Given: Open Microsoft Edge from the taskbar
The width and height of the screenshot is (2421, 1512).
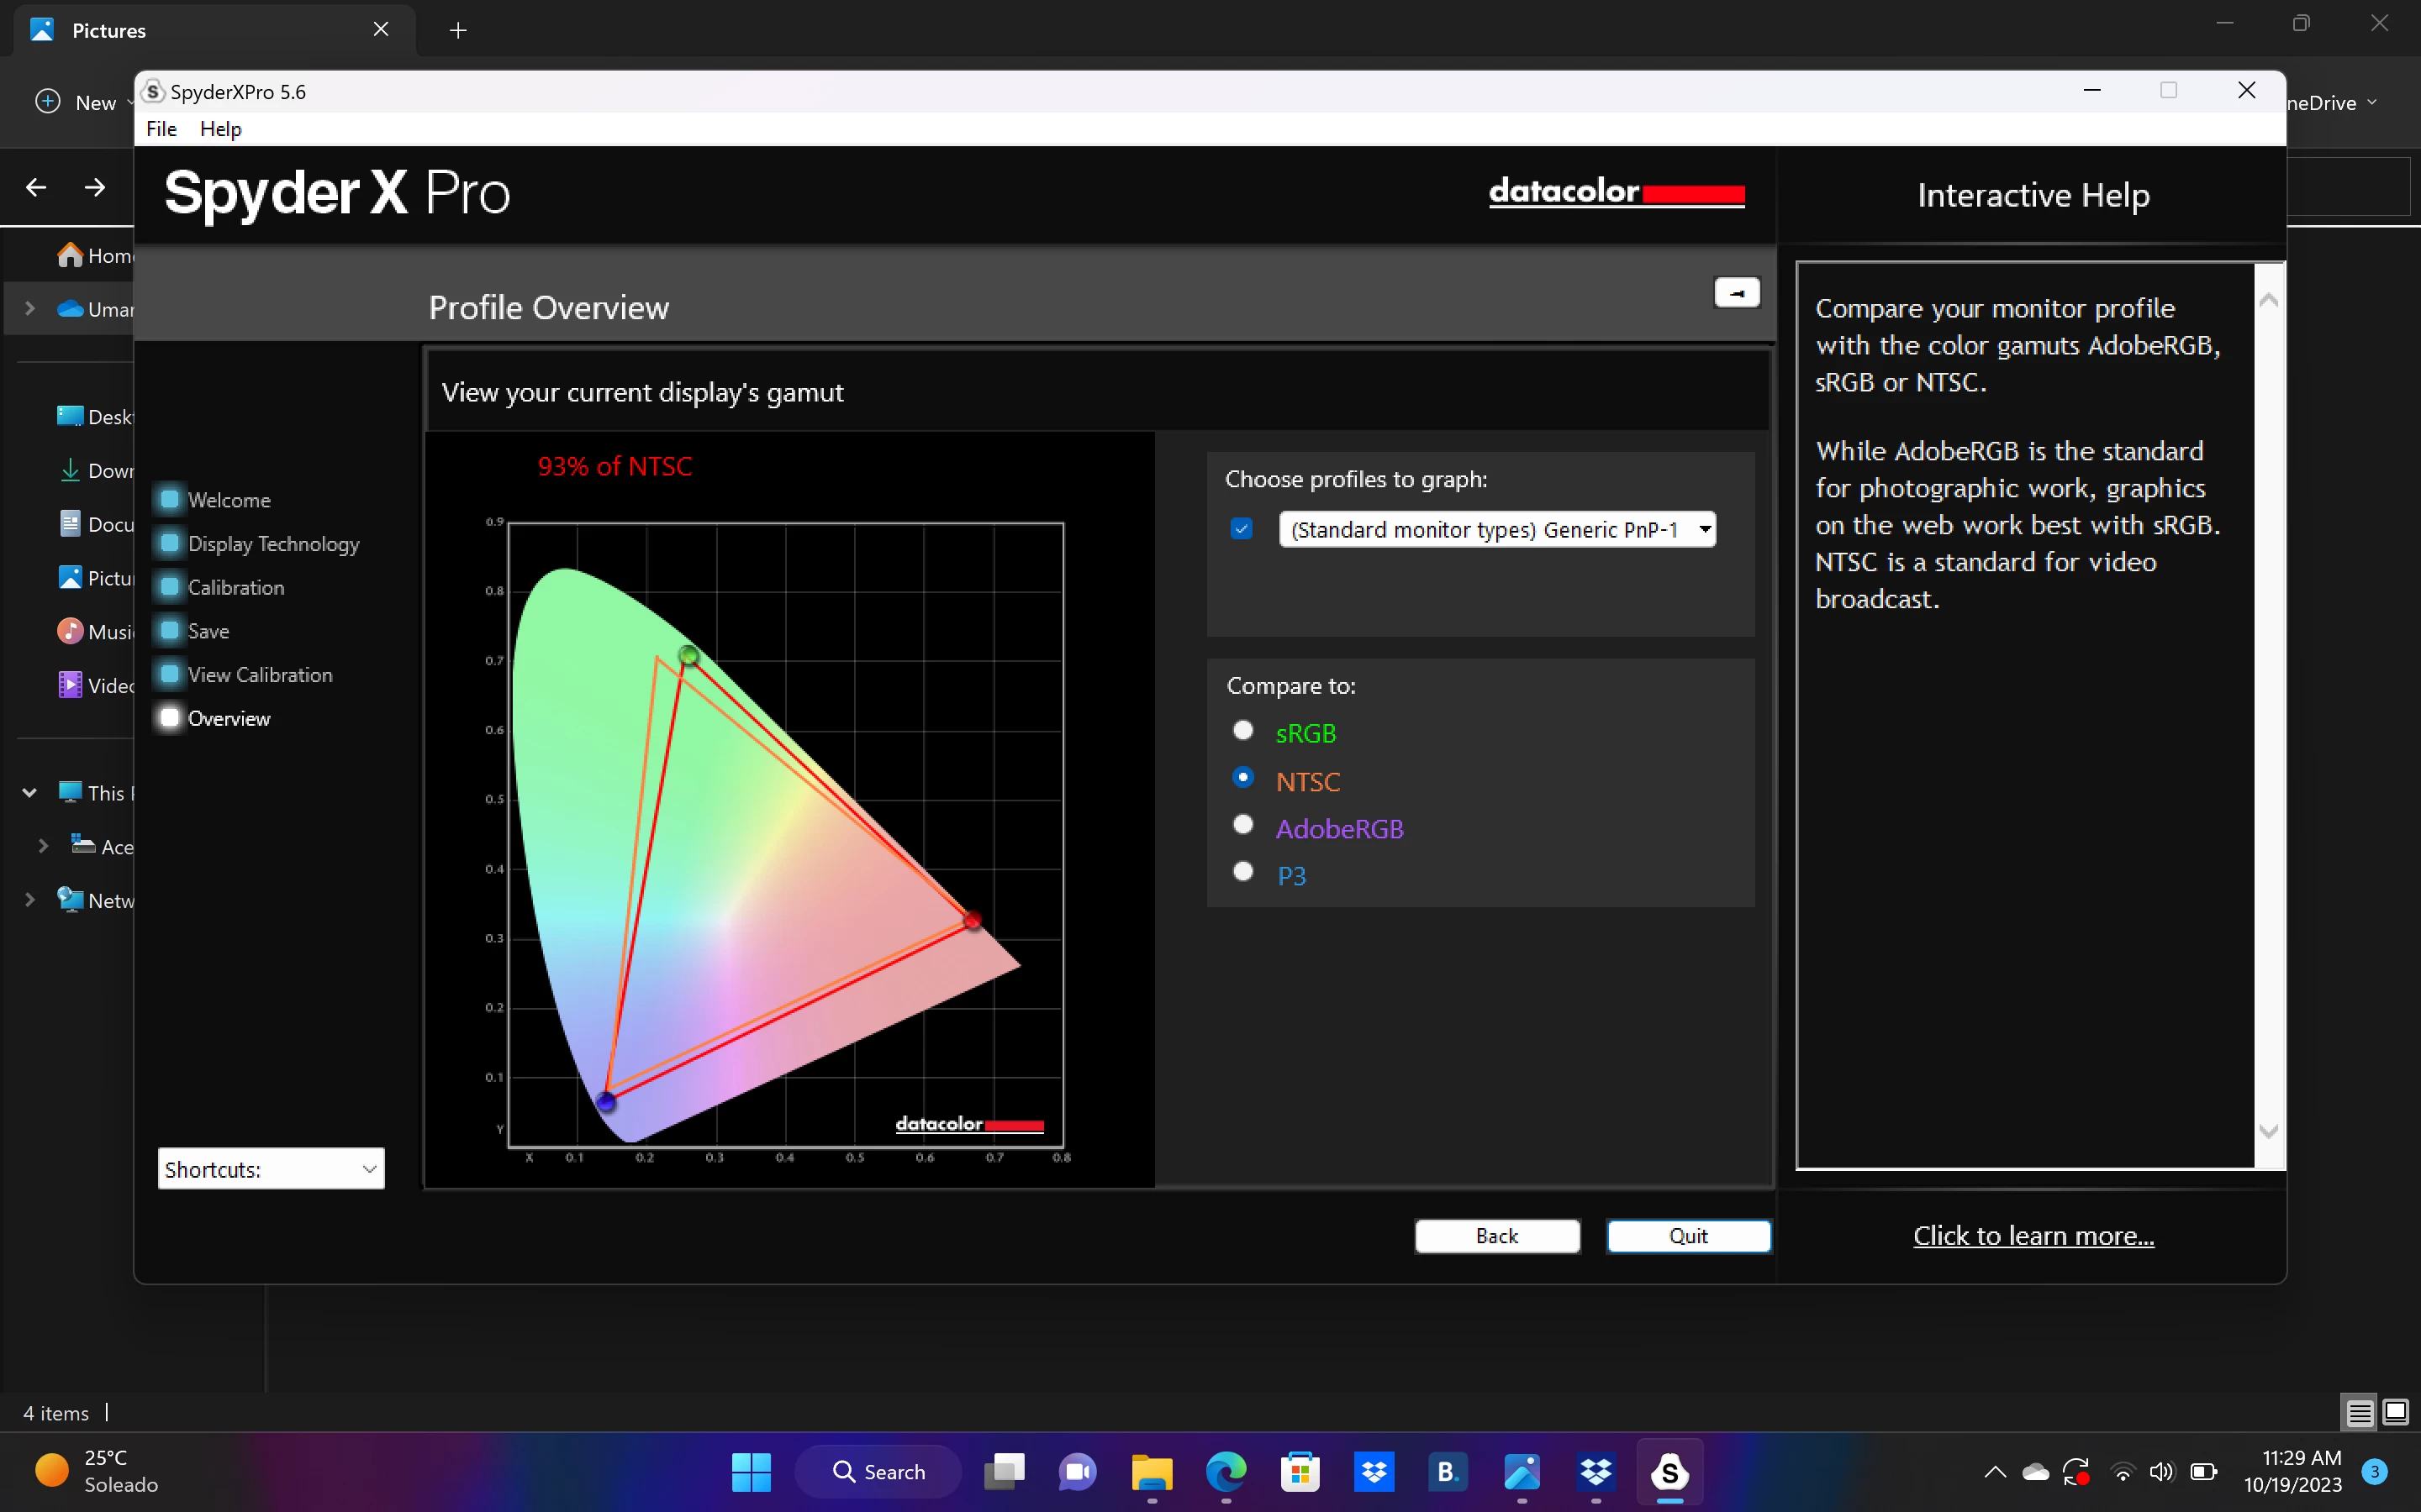Looking at the screenshot, I should point(1226,1471).
